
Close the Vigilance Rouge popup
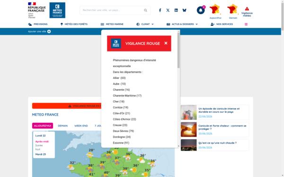pos(166,43)
